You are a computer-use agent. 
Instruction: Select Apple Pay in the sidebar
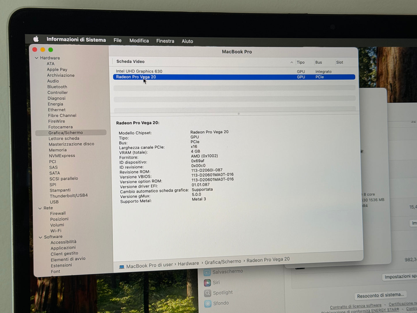pos(57,70)
